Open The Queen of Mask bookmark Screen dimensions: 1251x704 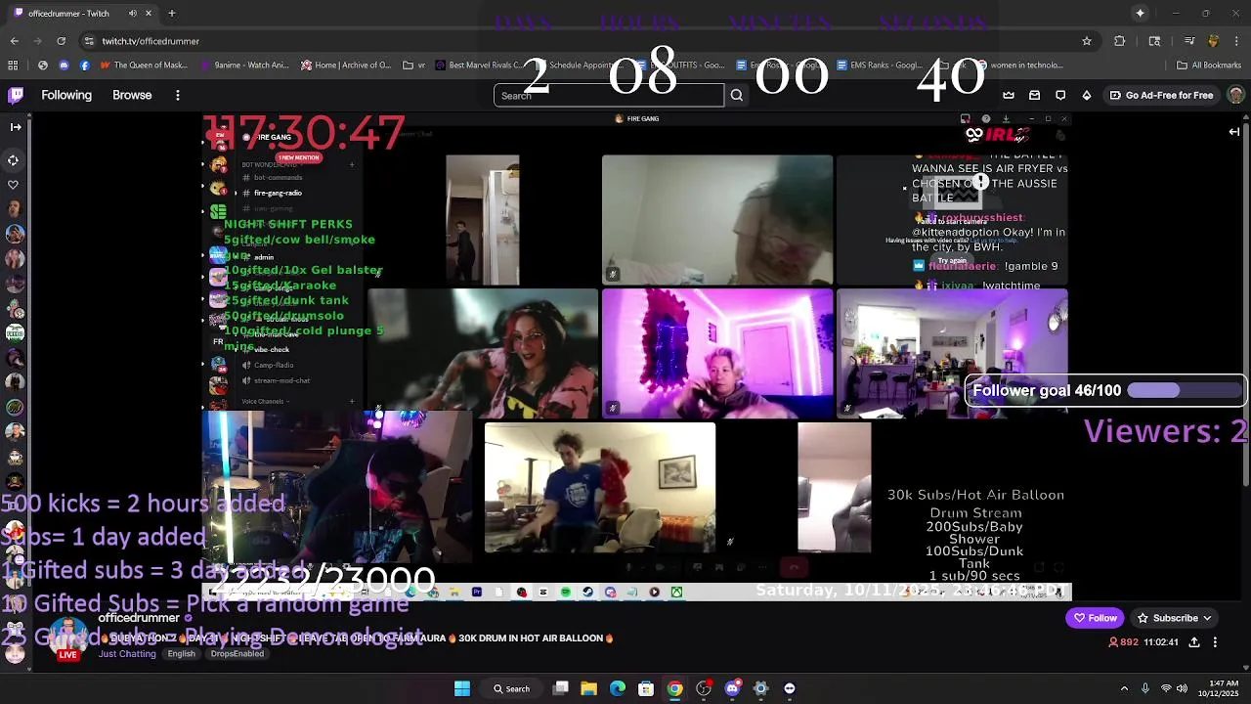pyautogui.click(x=143, y=66)
